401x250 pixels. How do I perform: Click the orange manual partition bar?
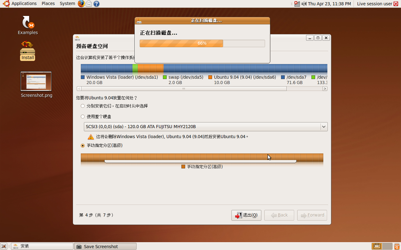coord(202,157)
